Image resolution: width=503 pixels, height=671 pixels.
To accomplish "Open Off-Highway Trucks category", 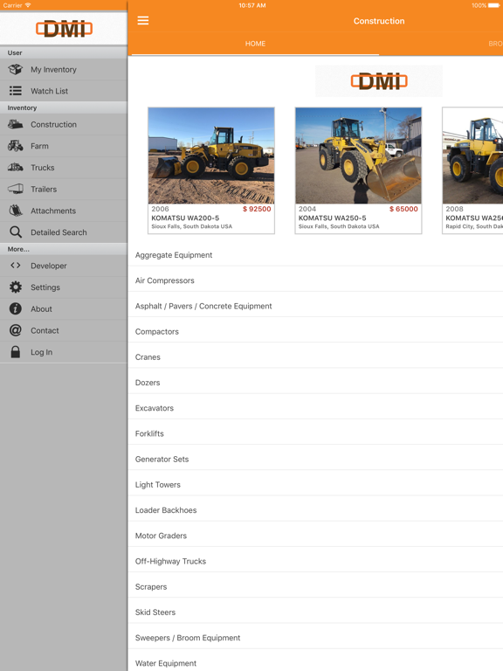I will pos(315,562).
